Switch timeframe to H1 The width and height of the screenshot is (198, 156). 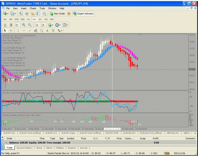click(29, 19)
